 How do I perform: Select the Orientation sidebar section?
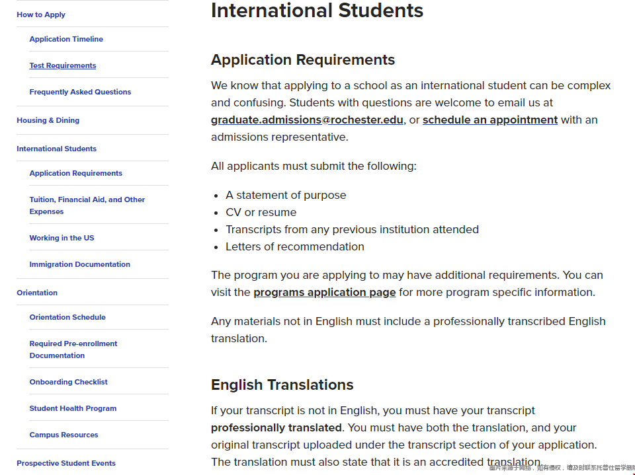pos(37,293)
